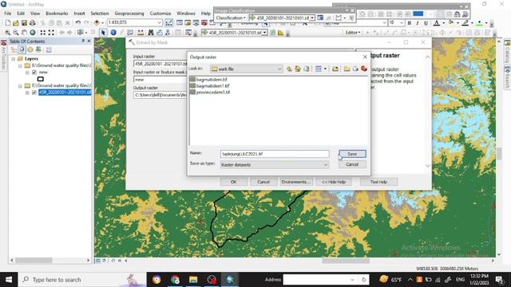Screen dimensions: 511x287
Task: Click Up One Level icon in Output raster dialog
Action: click(289, 69)
